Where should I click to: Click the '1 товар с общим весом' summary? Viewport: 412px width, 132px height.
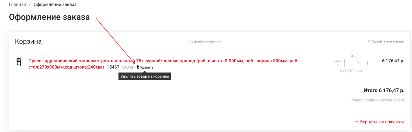[376, 100]
